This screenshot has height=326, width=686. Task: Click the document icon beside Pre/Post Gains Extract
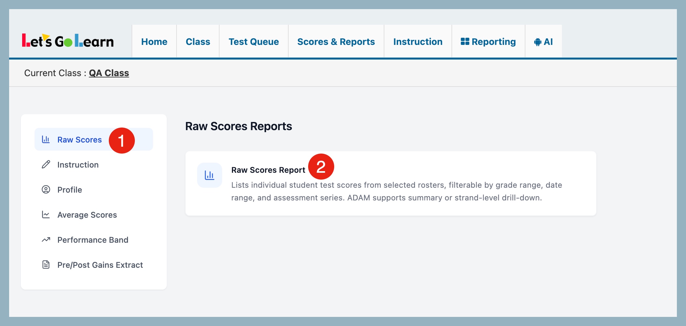(x=46, y=265)
